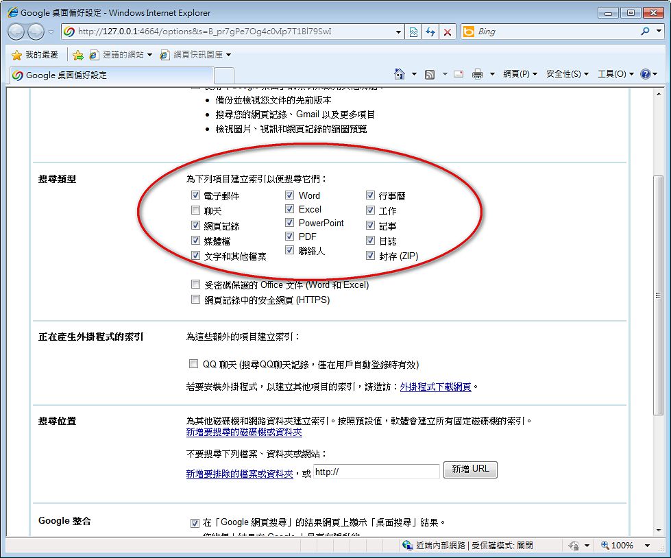671x558 pixels.
Task: Toggle 行事曆 checkbox
Action: 371,195
